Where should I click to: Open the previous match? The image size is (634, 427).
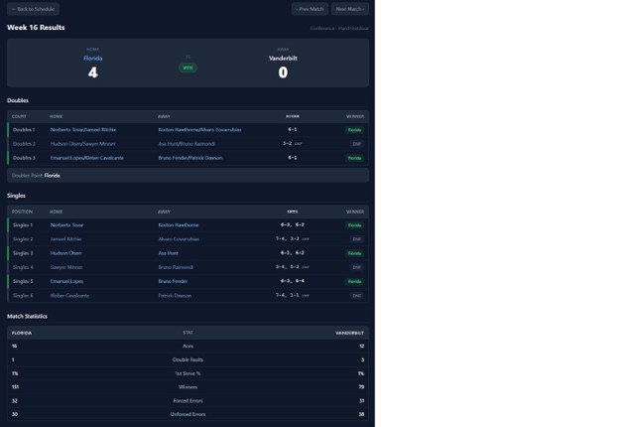(x=310, y=9)
